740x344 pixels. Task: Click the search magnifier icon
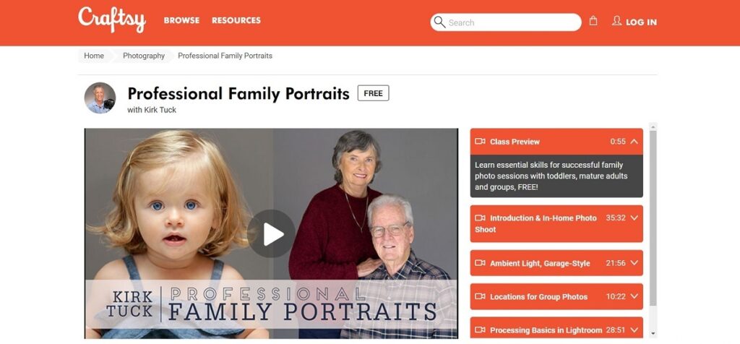coord(439,22)
